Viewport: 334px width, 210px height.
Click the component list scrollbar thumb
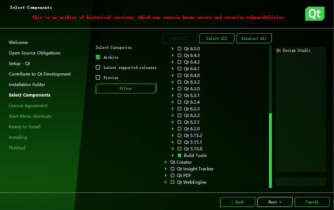pyautogui.click(x=270, y=150)
